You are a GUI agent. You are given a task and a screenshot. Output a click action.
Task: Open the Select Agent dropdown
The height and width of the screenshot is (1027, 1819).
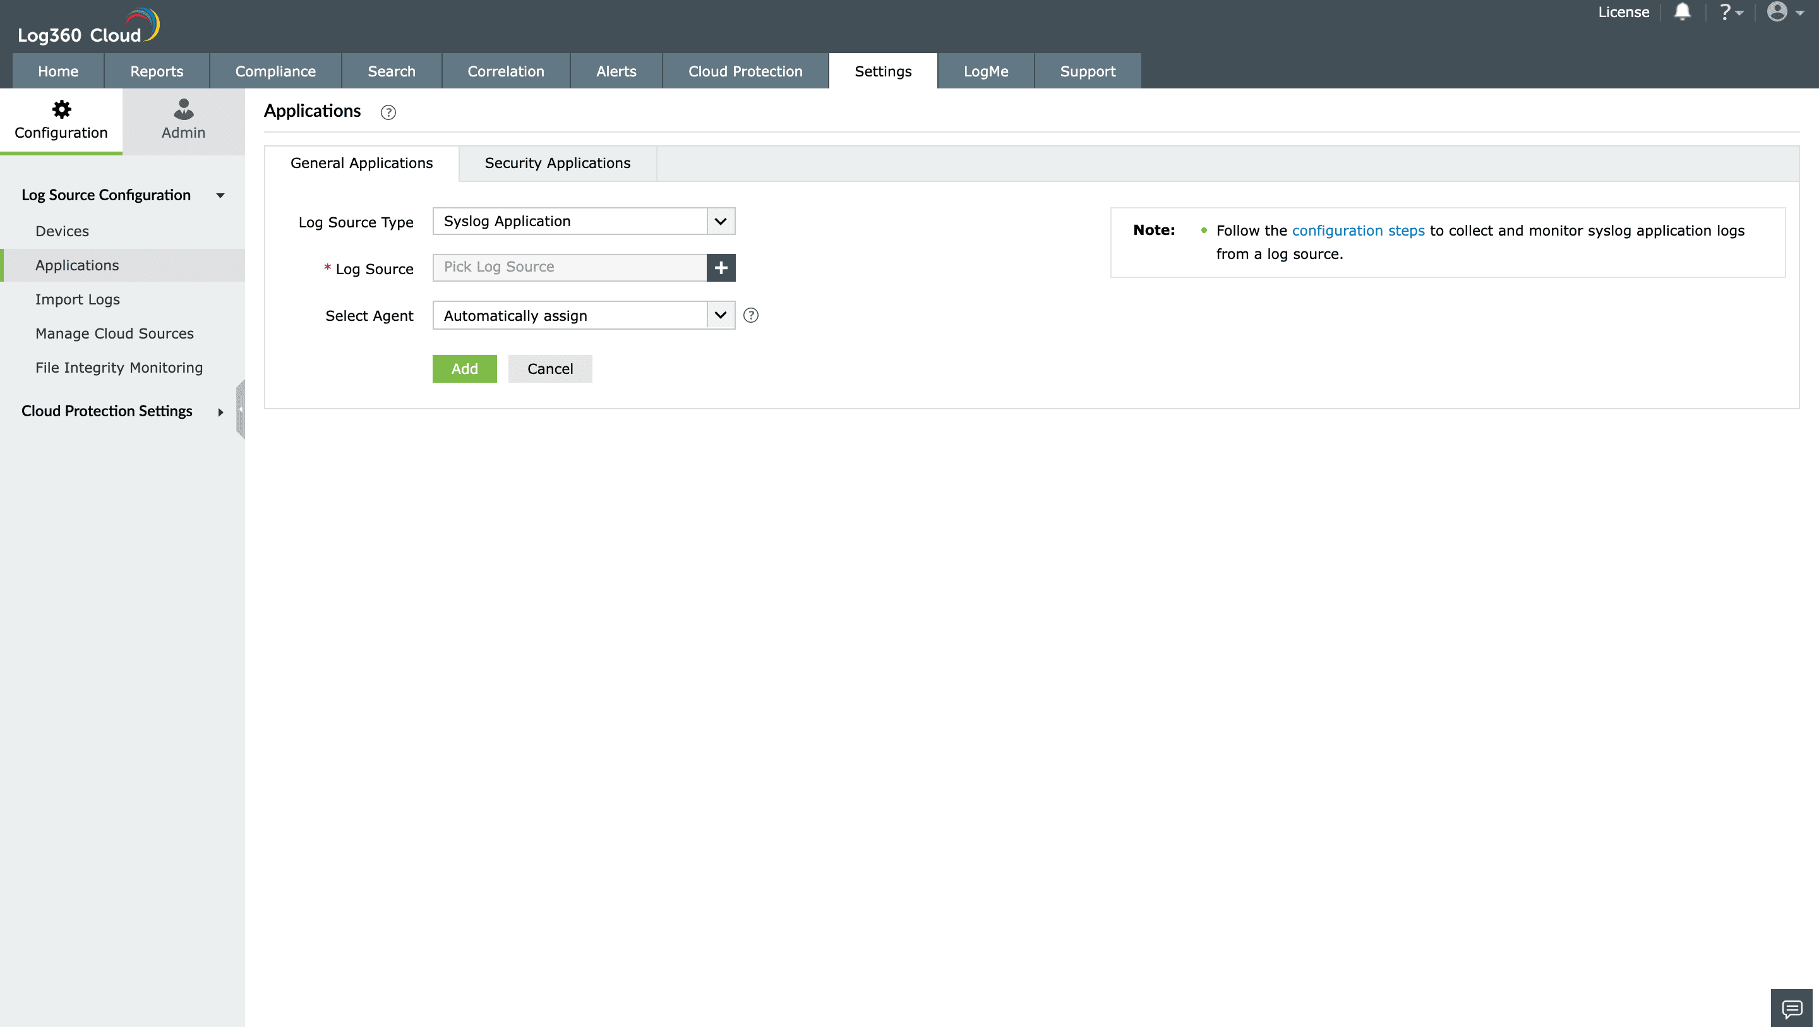(719, 315)
